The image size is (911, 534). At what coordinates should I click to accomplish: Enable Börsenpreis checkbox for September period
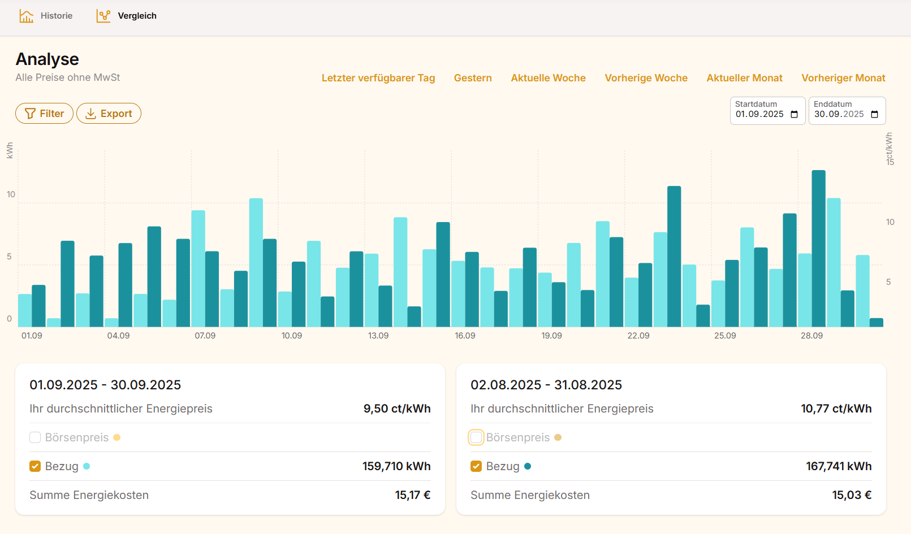pyautogui.click(x=35, y=437)
